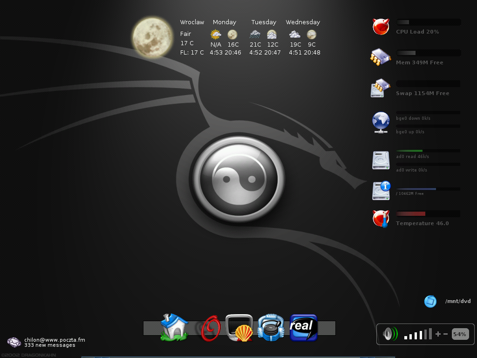Click the blue DVD mount icon
This screenshot has width=477, height=358.
pos(430,301)
